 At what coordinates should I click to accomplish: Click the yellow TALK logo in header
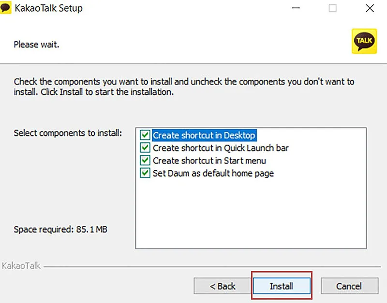point(364,42)
